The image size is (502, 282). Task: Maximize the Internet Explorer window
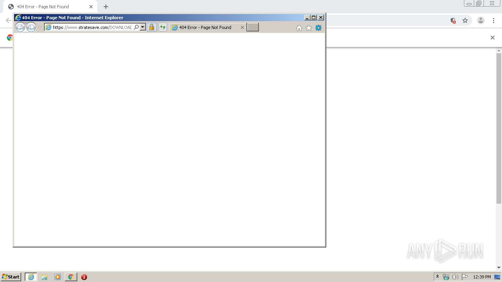coord(313,18)
